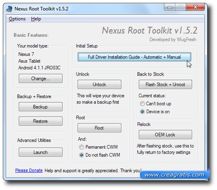Screen dimensions: 217x190
Task: Change the device model type
Action: (41, 78)
